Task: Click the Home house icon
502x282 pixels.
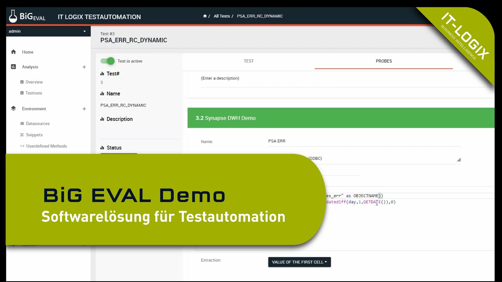Action: pyautogui.click(x=14, y=52)
